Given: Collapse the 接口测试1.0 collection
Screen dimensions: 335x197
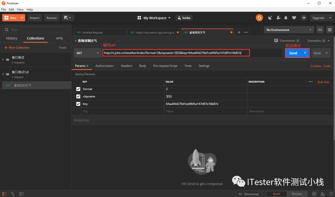Looking at the screenshot, I should (x=3, y=74).
